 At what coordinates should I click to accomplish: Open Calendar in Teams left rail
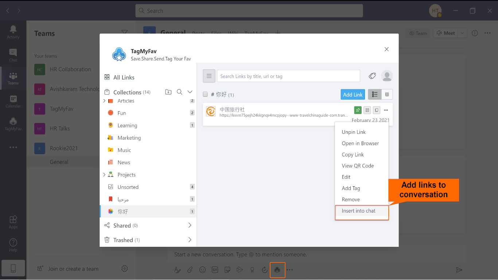click(13, 101)
